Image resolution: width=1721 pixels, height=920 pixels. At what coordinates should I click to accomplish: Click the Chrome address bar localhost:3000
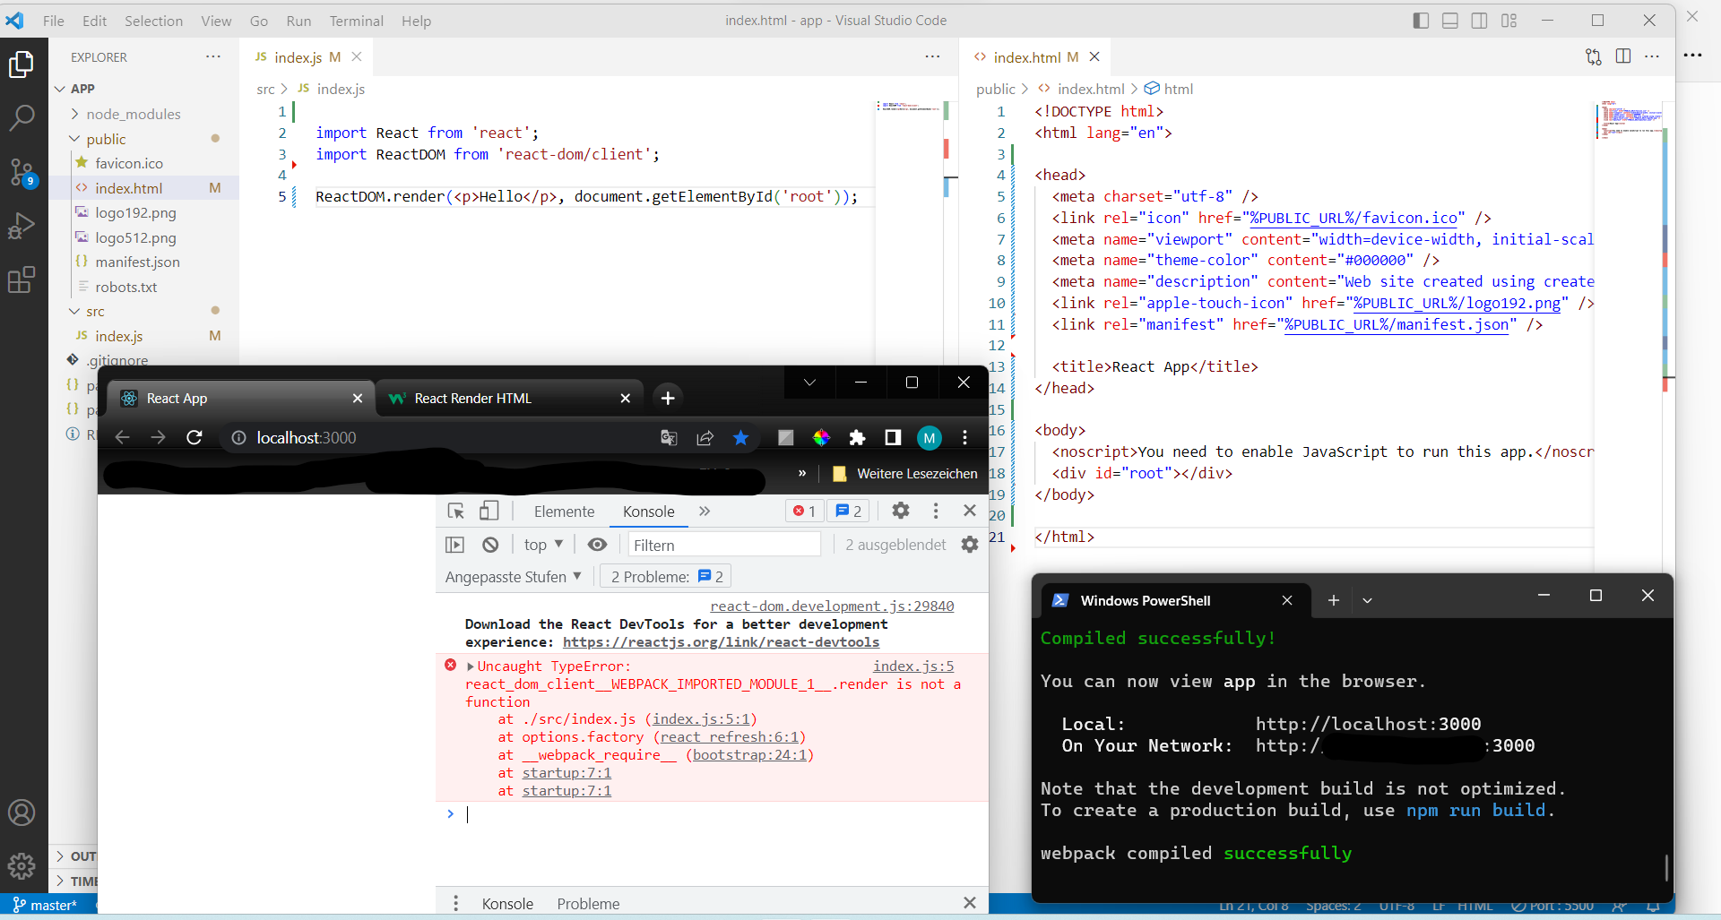pyautogui.click(x=306, y=437)
